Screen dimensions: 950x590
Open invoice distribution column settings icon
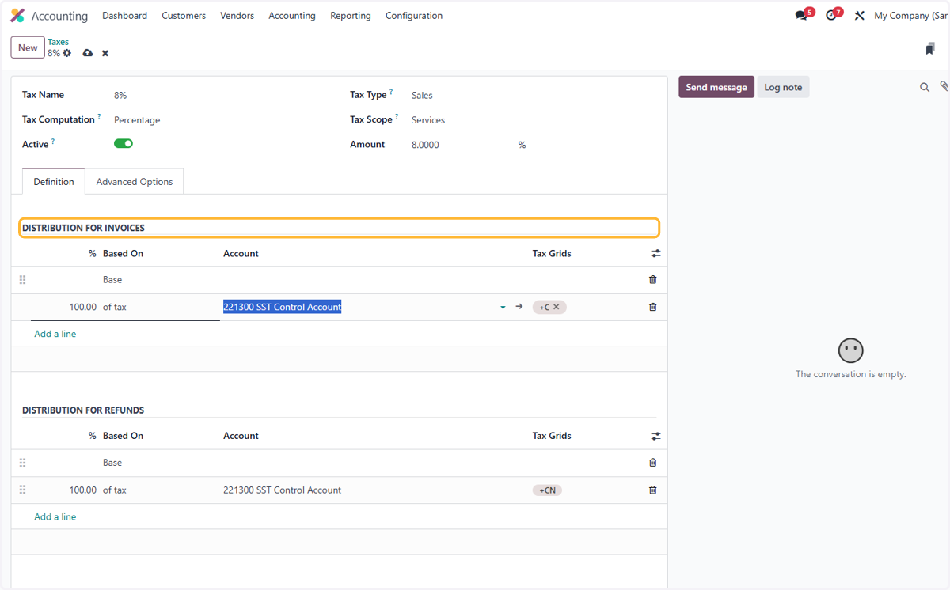655,254
